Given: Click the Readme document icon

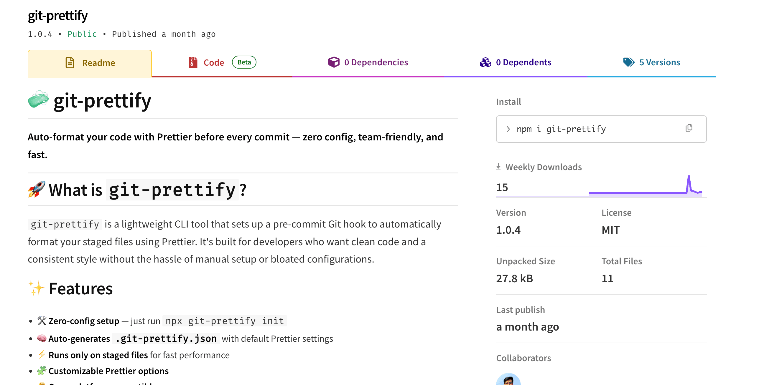Looking at the screenshot, I should [70, 63].
